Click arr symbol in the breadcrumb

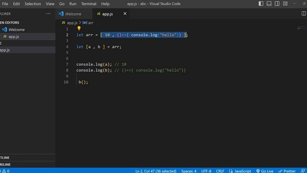(x=88, y=23)
